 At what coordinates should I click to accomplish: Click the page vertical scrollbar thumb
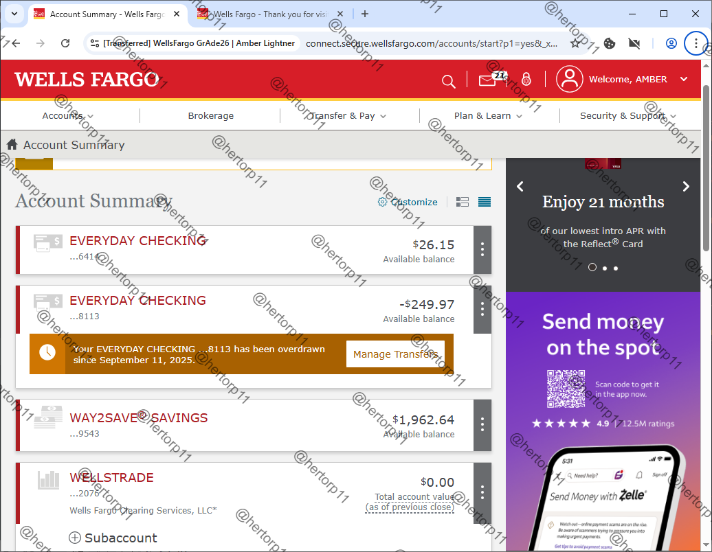(x=706, y=168)
